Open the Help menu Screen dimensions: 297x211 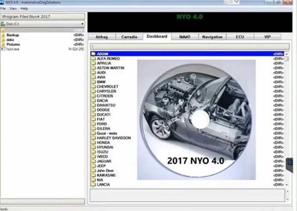(x=24, y=8)
